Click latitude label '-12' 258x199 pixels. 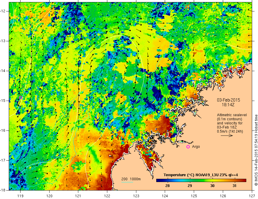click(x=3, y=11)
